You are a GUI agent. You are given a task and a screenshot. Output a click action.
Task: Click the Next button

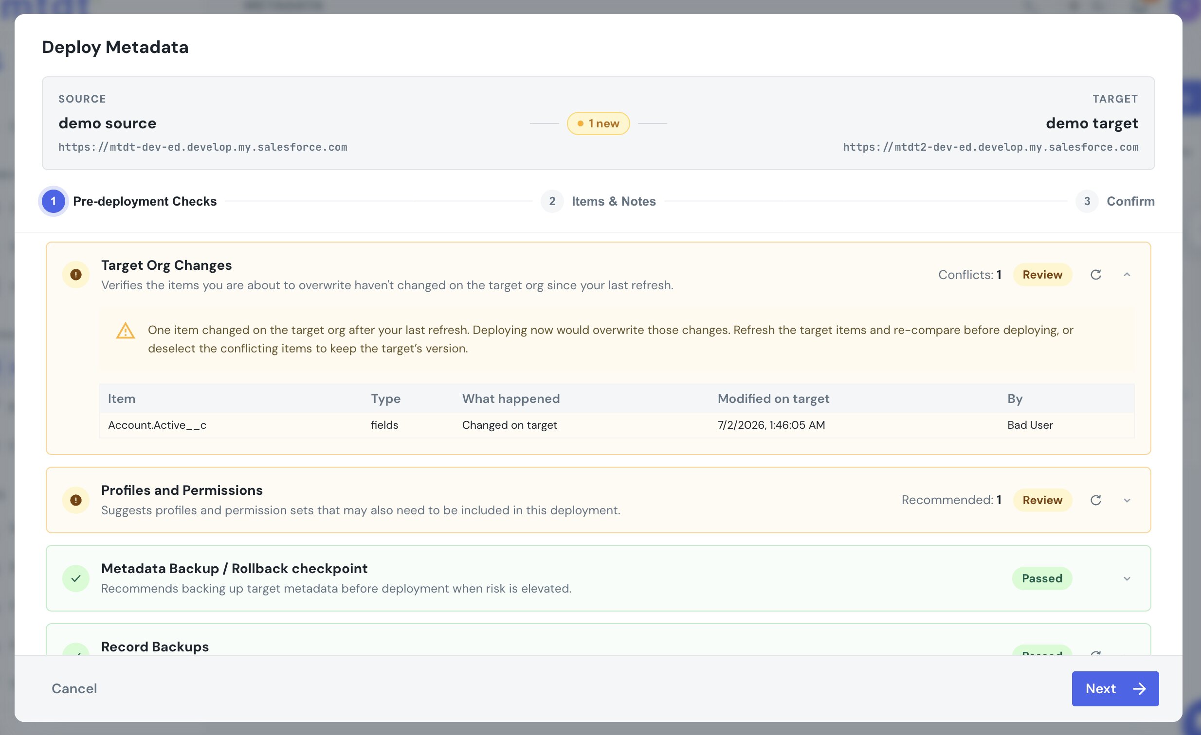[1115, 688]
